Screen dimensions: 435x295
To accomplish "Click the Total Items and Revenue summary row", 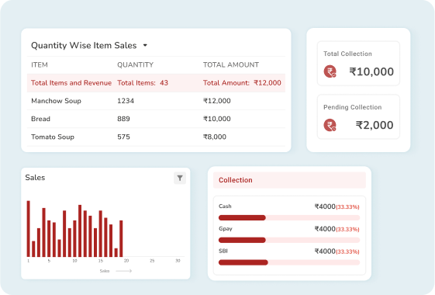I will [x=156, y=83].
